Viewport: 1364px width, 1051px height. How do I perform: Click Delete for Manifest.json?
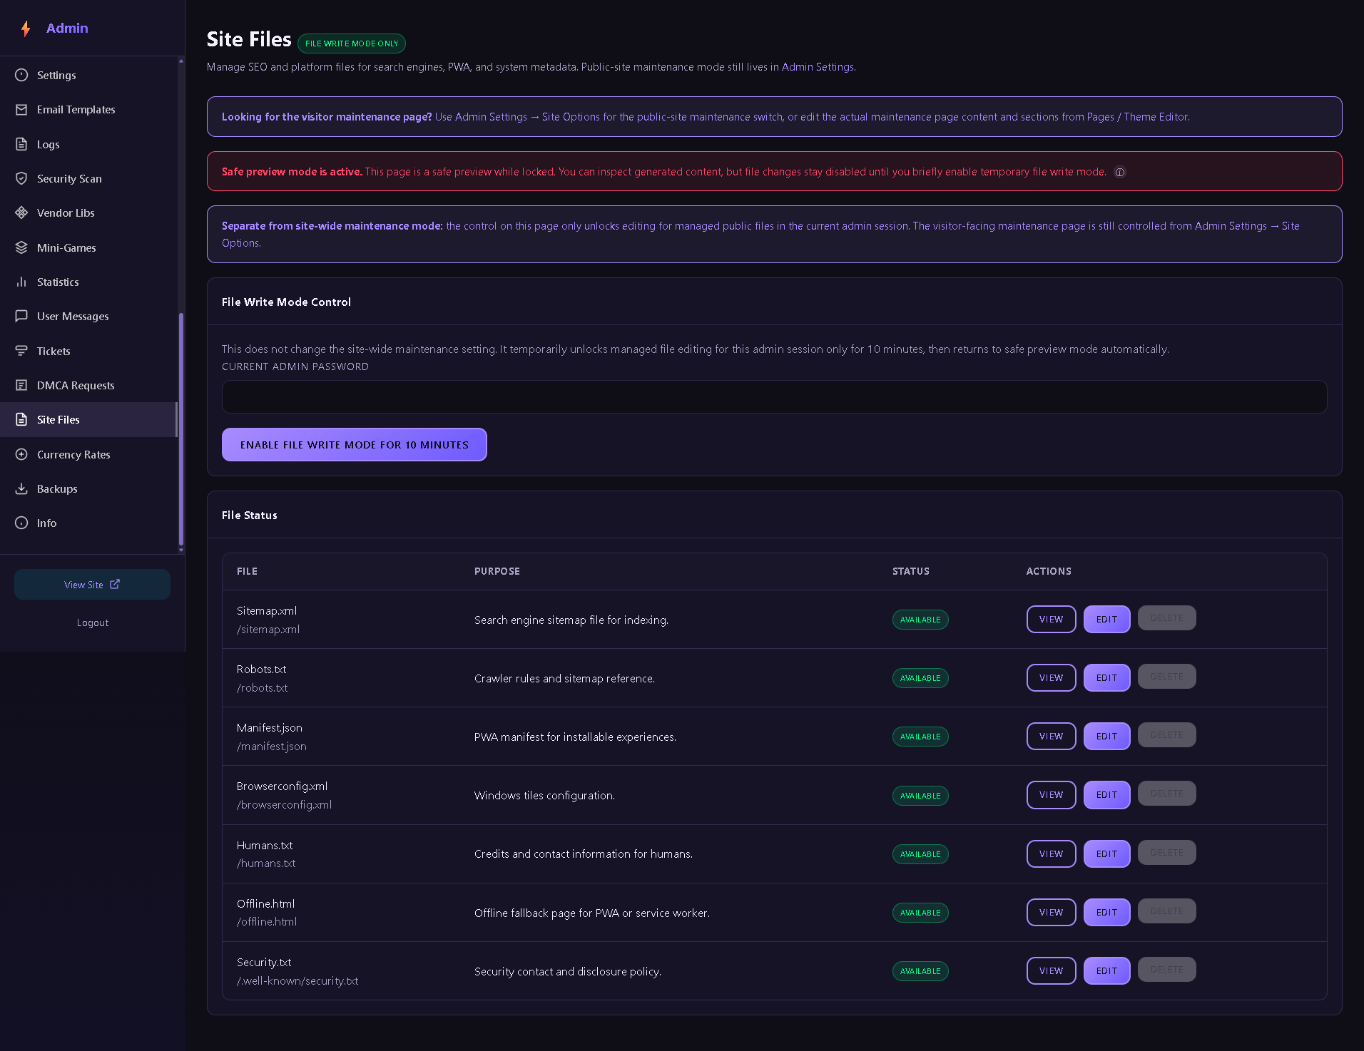tap(1166, 735)
